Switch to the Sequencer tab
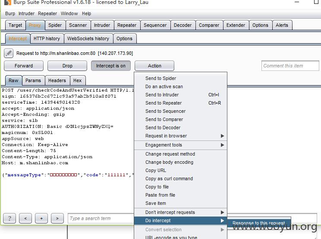 155,25
